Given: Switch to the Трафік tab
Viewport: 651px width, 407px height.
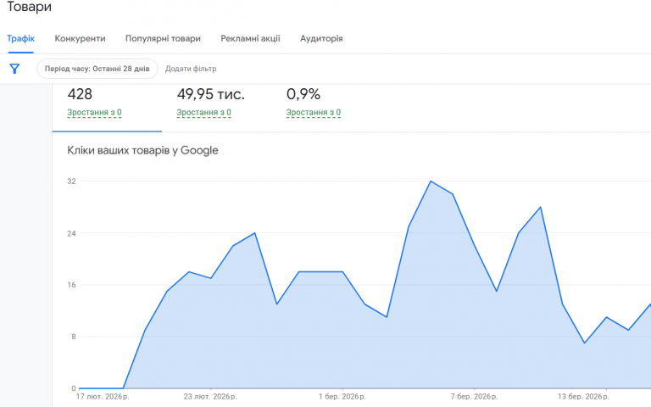Looking at the screenshot, I should click(20, 39).
